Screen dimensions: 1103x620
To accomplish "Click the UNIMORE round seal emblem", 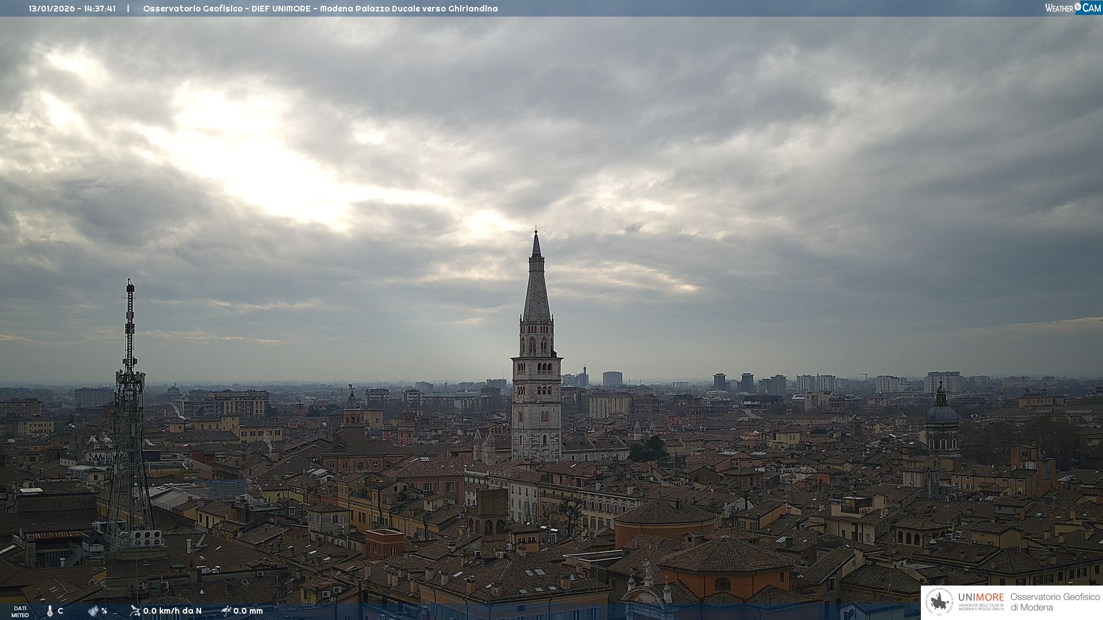I will [x=940, y=602].
